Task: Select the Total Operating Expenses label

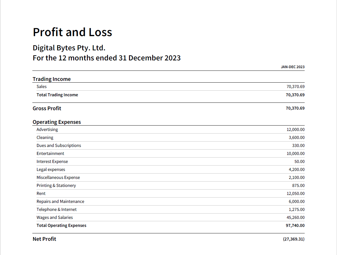Action: pyautogui.click(x=61, y=225)
